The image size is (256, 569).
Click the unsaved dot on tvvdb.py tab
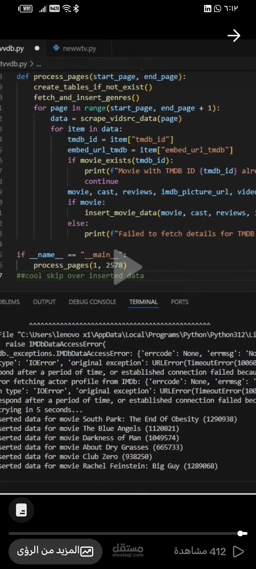pos(37,48)
